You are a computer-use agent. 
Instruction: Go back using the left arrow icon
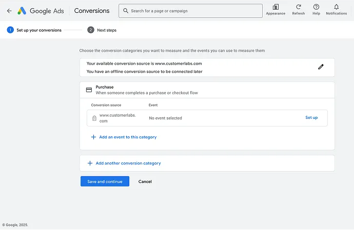click(x=9, y=11)
